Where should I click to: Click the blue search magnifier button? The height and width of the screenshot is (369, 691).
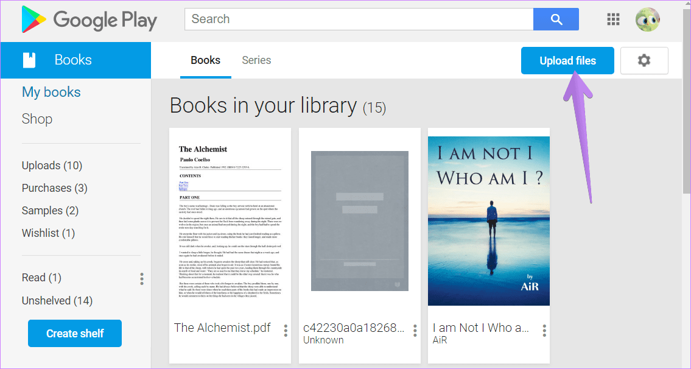(556, 19)
